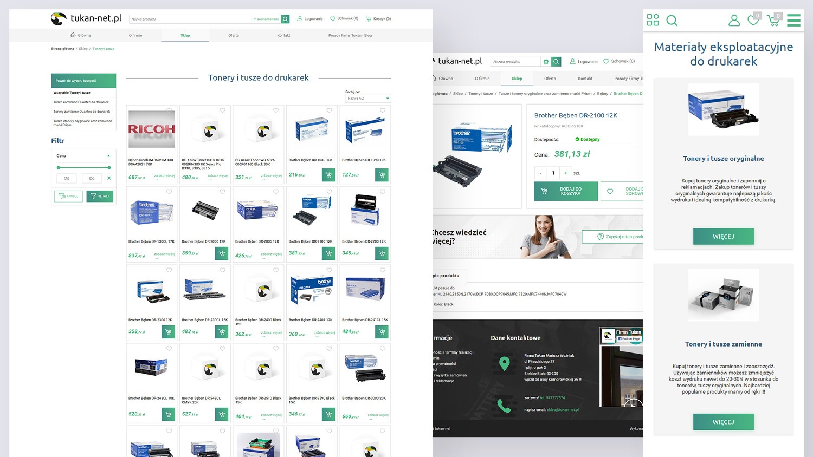This screenshot has width=813, height=457.
Task: Expand the 'zaawansowane' search options
Action: pos(266,19)
